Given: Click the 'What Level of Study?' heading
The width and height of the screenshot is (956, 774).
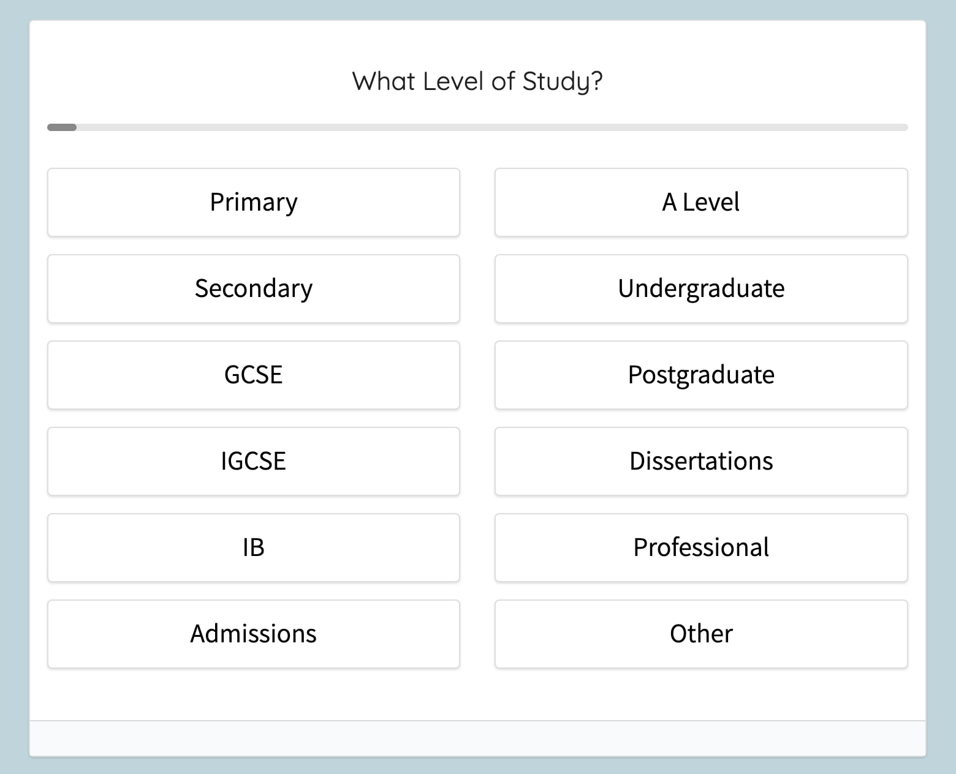Looking at the screenshot, I should click(477, 80).
